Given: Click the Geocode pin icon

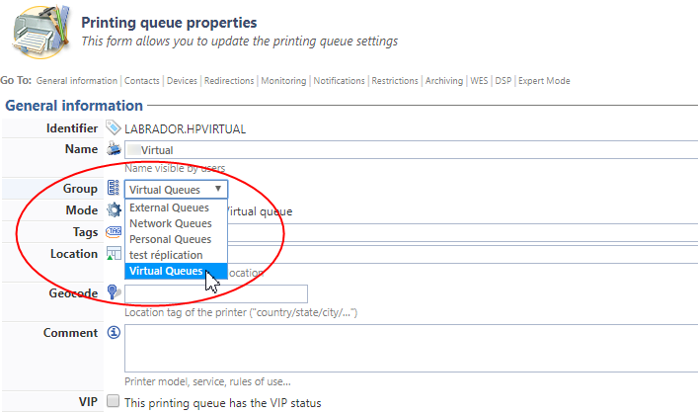Looking at the screenshot, I should 113,293.
